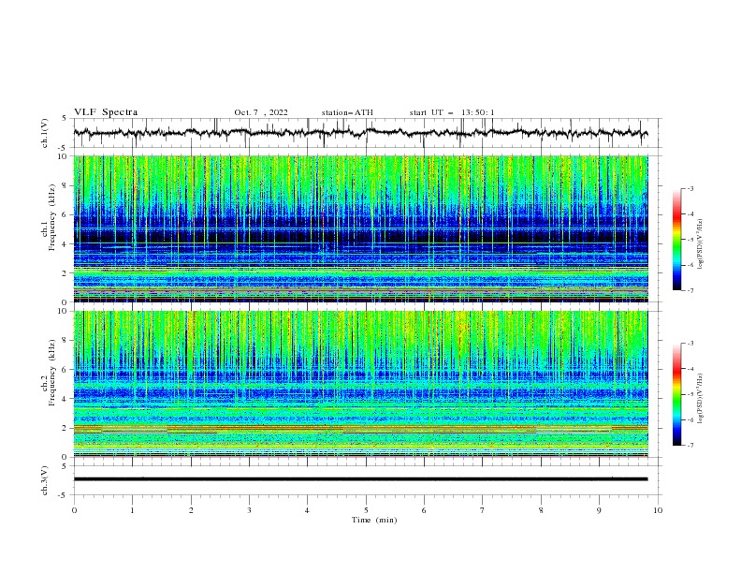Select the "start UT = 13:50: 1" text
This screenshot has height=573, width=741.
pos(452,112)
